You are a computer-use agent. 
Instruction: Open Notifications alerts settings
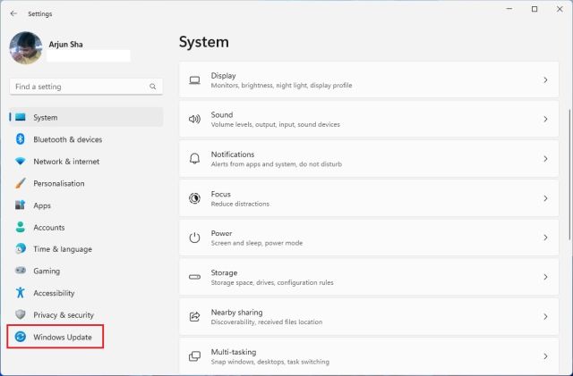point(369,159)
